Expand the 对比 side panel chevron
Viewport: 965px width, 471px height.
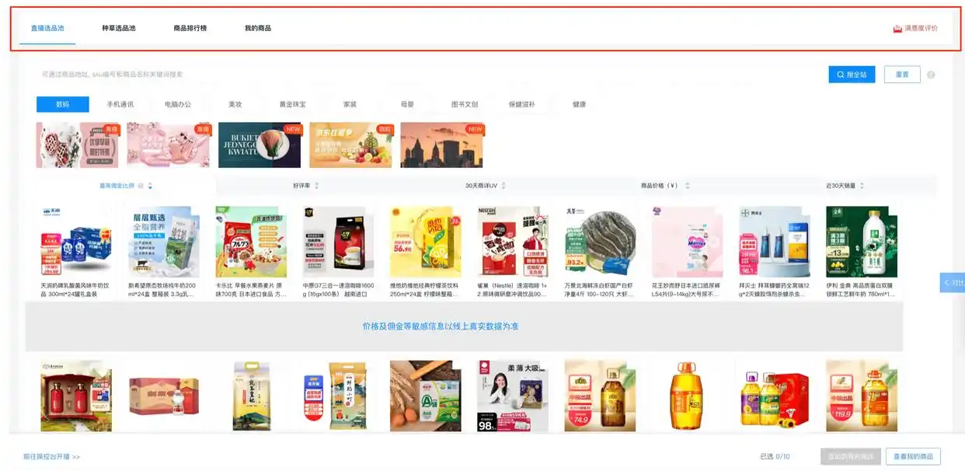pos(947,283)
